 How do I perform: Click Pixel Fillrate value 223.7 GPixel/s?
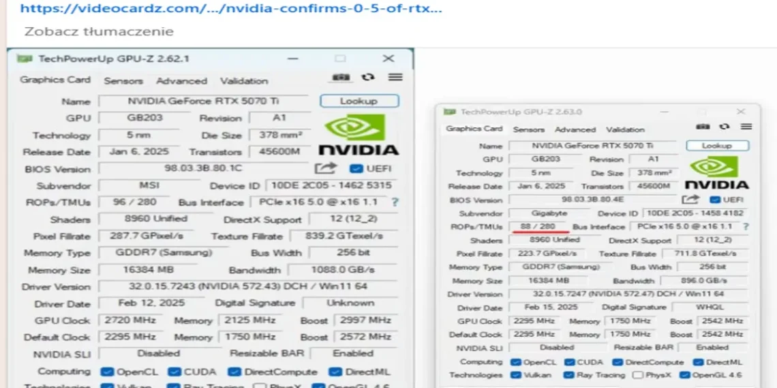547,253
